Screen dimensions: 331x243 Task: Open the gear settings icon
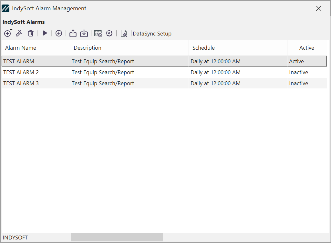[109, 33]
